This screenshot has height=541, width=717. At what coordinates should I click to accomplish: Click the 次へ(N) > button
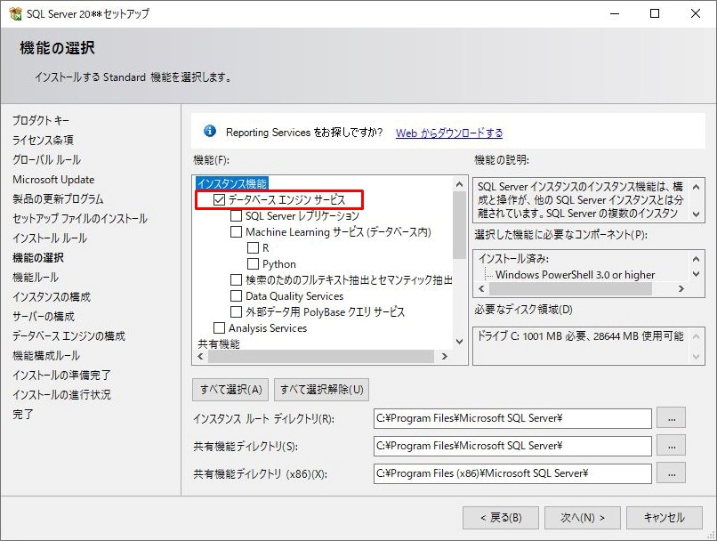point(583,518)
